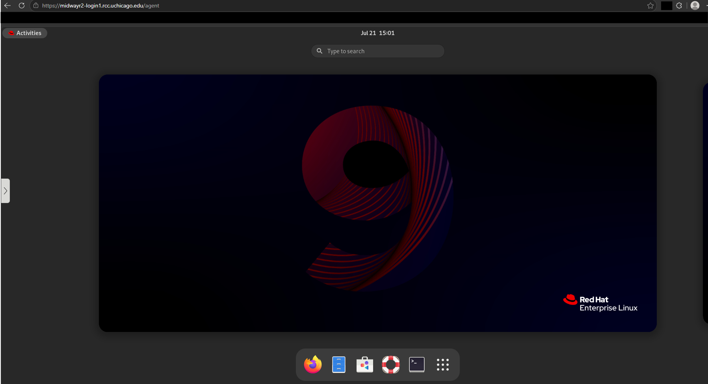Go back in the browser
This screenshot has width=708, height=384.
7,6
